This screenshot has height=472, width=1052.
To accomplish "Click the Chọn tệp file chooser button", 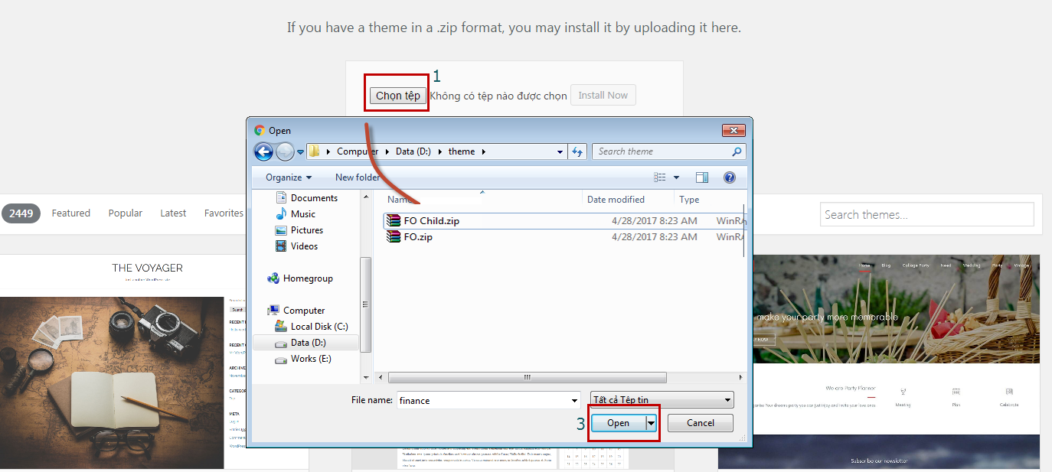I will coord(397,96).
